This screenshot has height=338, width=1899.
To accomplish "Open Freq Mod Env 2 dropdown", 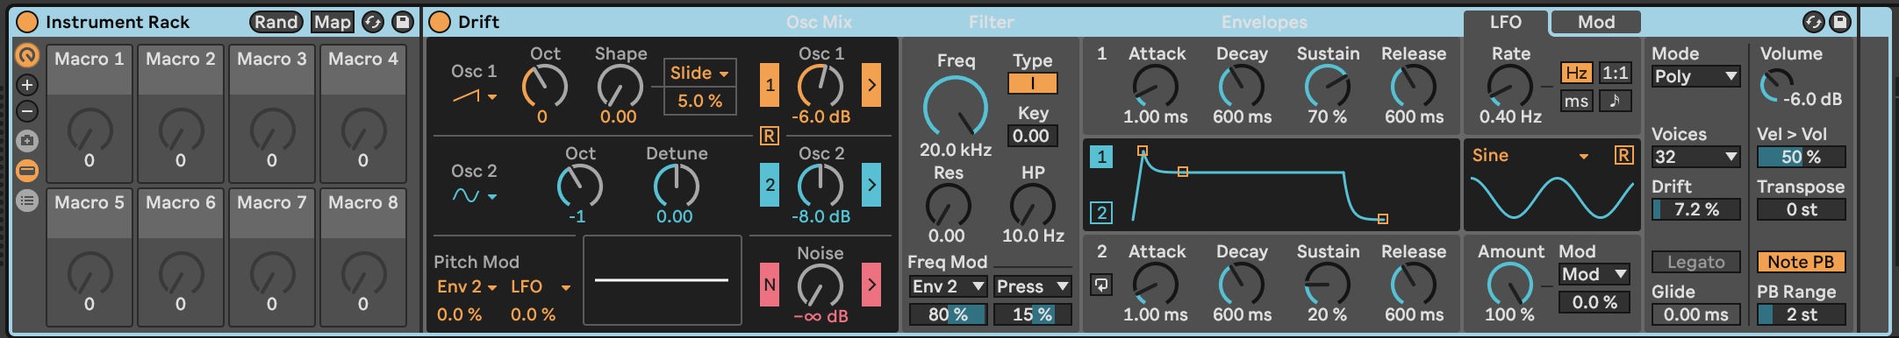I will coord(948,286).
